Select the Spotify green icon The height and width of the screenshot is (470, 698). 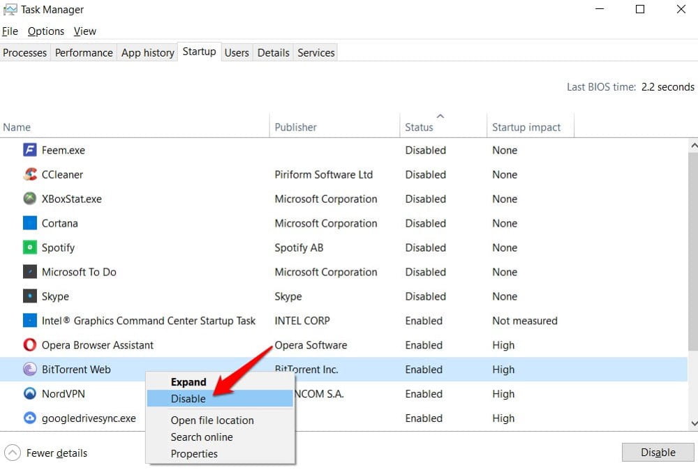point(29,248)
